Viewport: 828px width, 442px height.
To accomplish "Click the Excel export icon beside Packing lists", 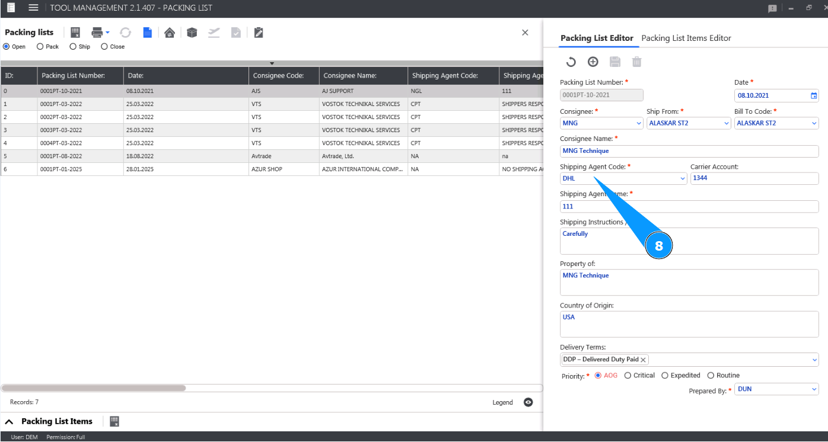I will point(76,33).
